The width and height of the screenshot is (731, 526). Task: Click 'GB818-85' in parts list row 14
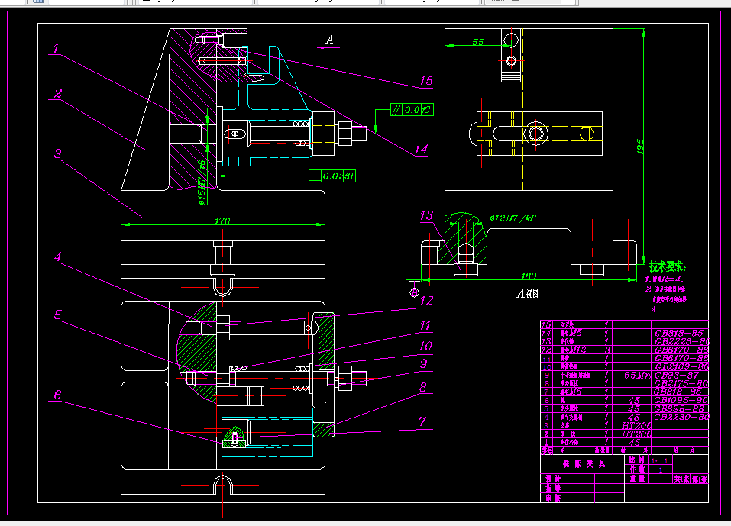[679, 333]
